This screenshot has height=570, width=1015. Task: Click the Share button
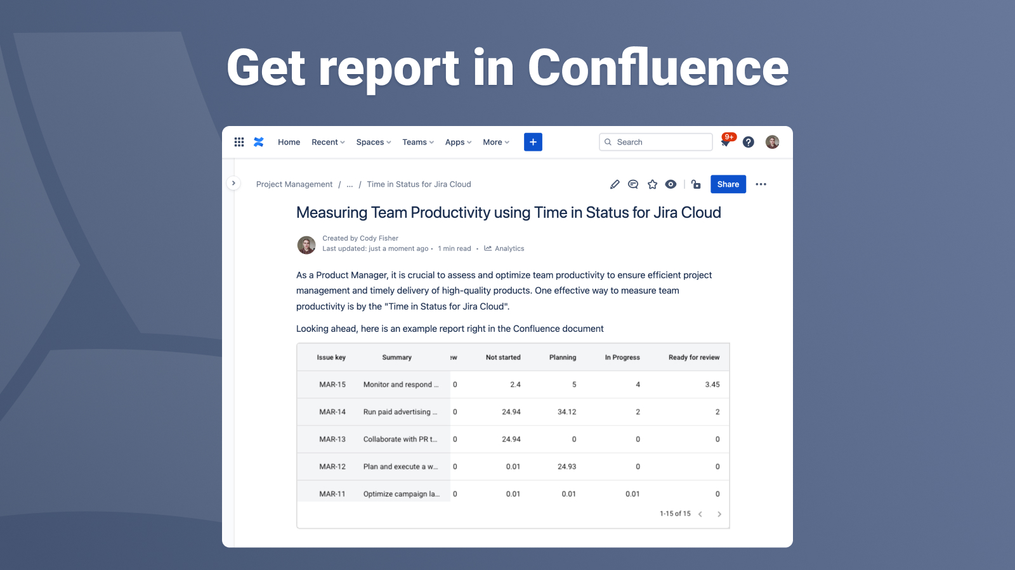728,184
